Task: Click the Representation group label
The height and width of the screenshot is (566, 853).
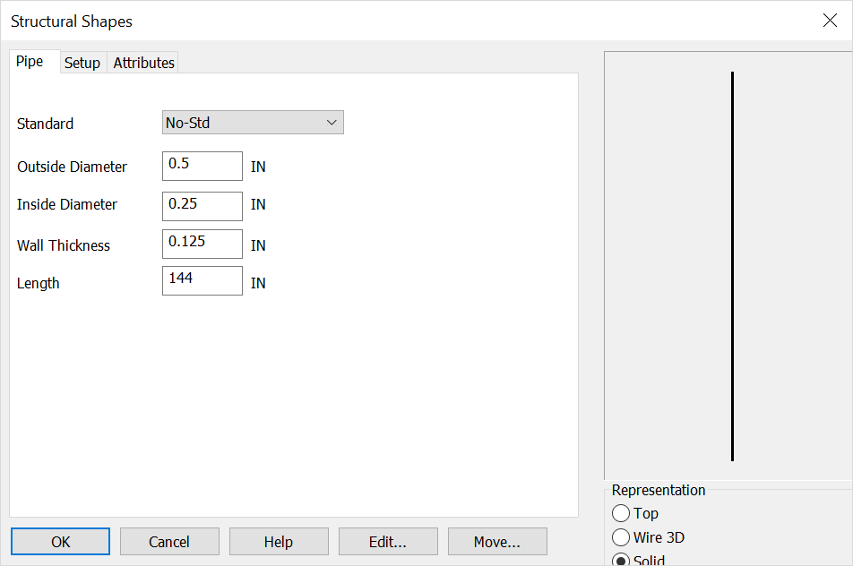Action: (659, 490)
